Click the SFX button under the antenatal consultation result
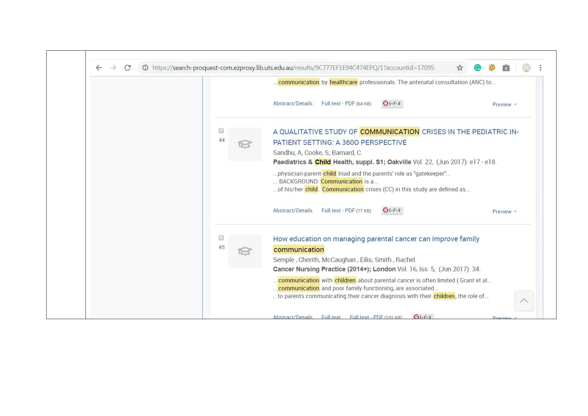 coord(392,104)
